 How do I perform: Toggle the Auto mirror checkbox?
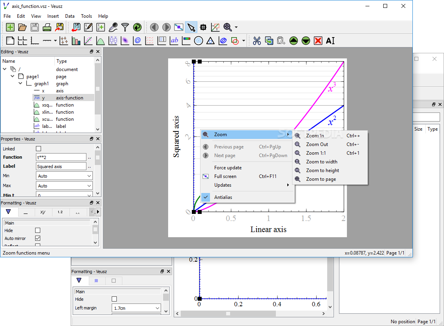point(37,238)
